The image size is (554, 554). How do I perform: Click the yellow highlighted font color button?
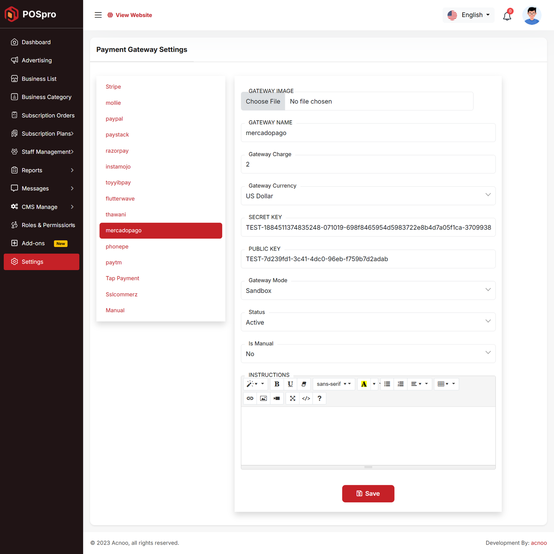(364, 384)
